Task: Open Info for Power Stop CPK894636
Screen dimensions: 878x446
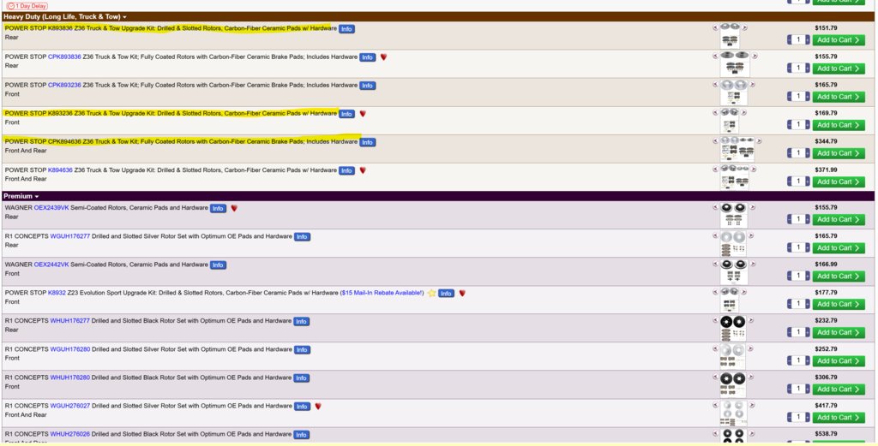Action: (367, 142)
